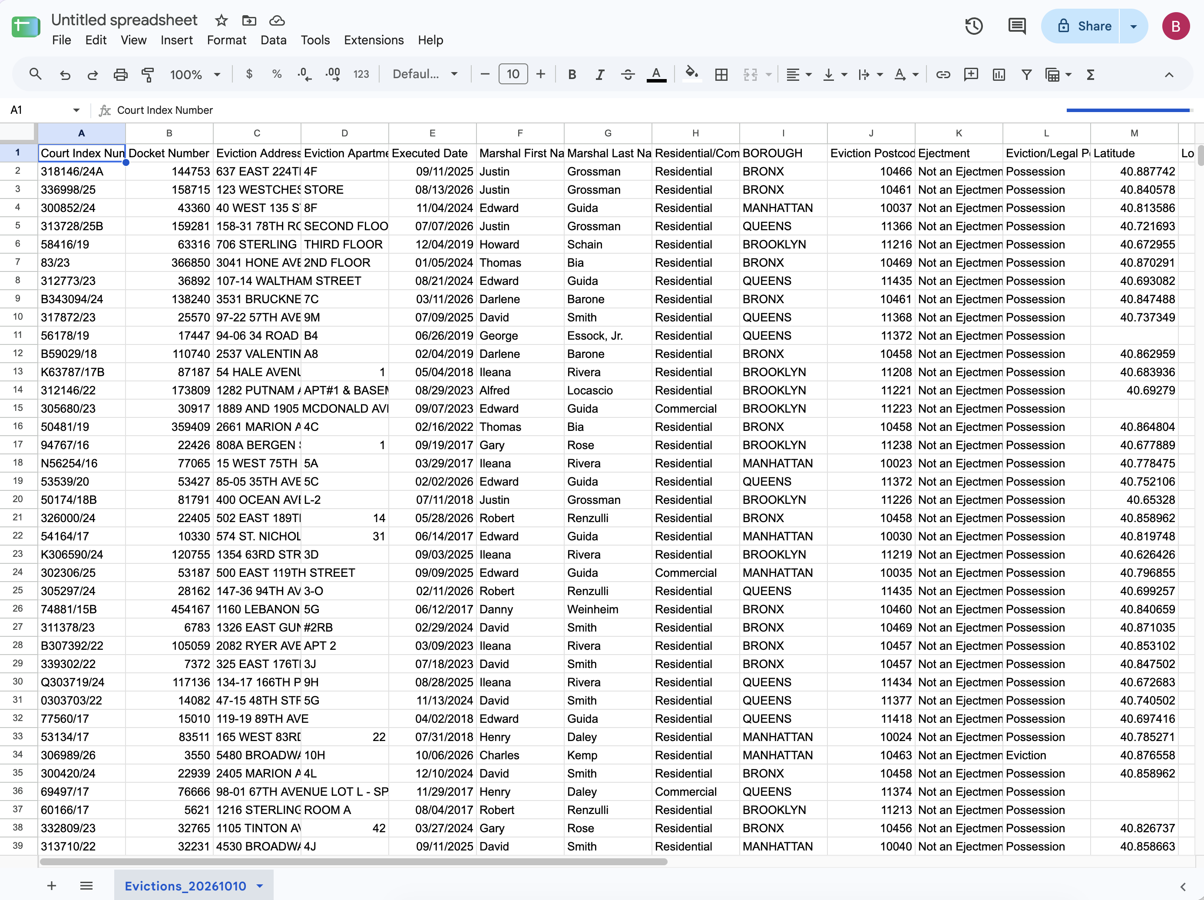Increase decimal places
The image size is (1204, 900).
pos(333,74)
